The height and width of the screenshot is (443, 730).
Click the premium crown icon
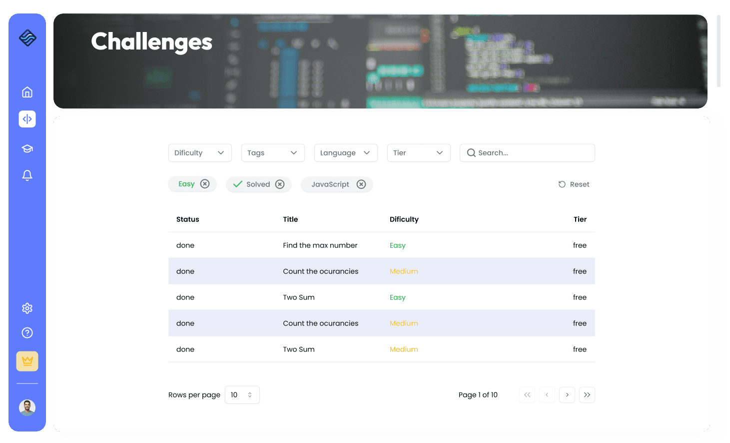tap(27, 361)
